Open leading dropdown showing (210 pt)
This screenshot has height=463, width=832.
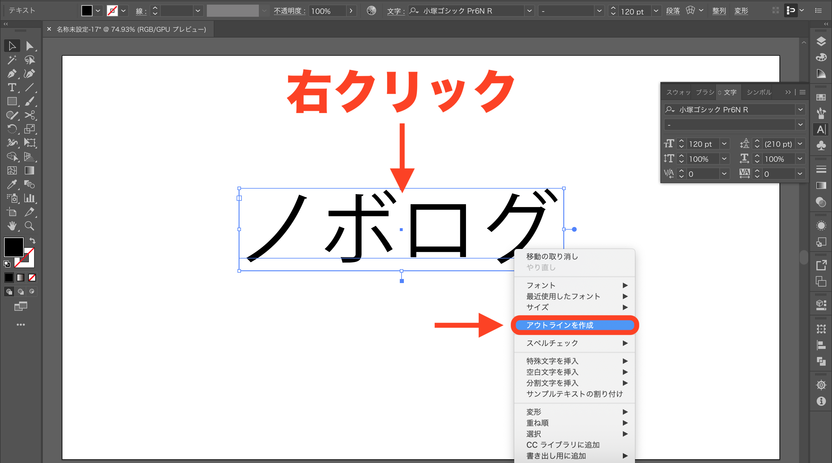800,144
